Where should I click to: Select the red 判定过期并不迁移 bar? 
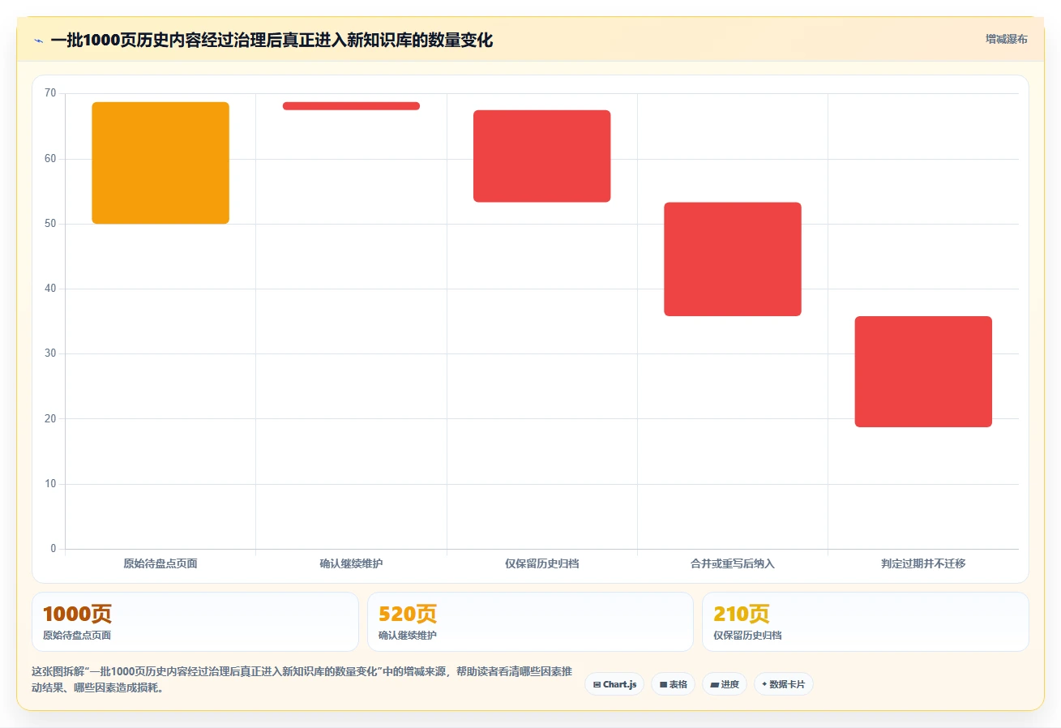tap(923, 371)
